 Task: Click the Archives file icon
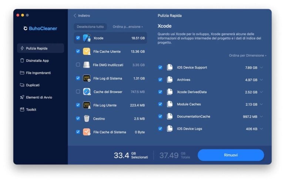click(170, 80)
